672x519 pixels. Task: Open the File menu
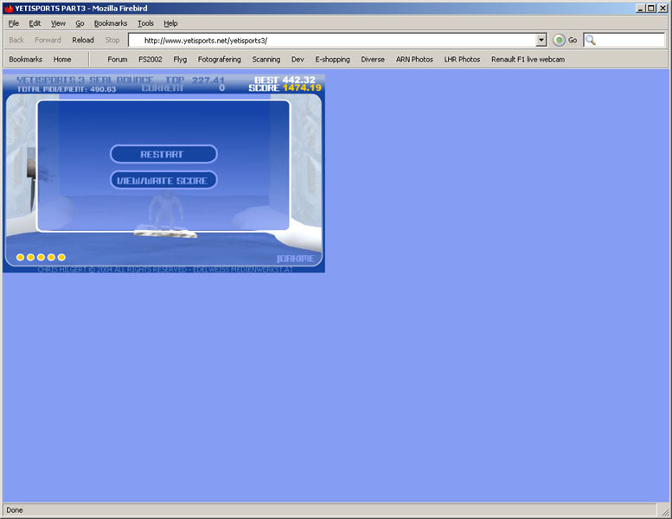[14, 23]
